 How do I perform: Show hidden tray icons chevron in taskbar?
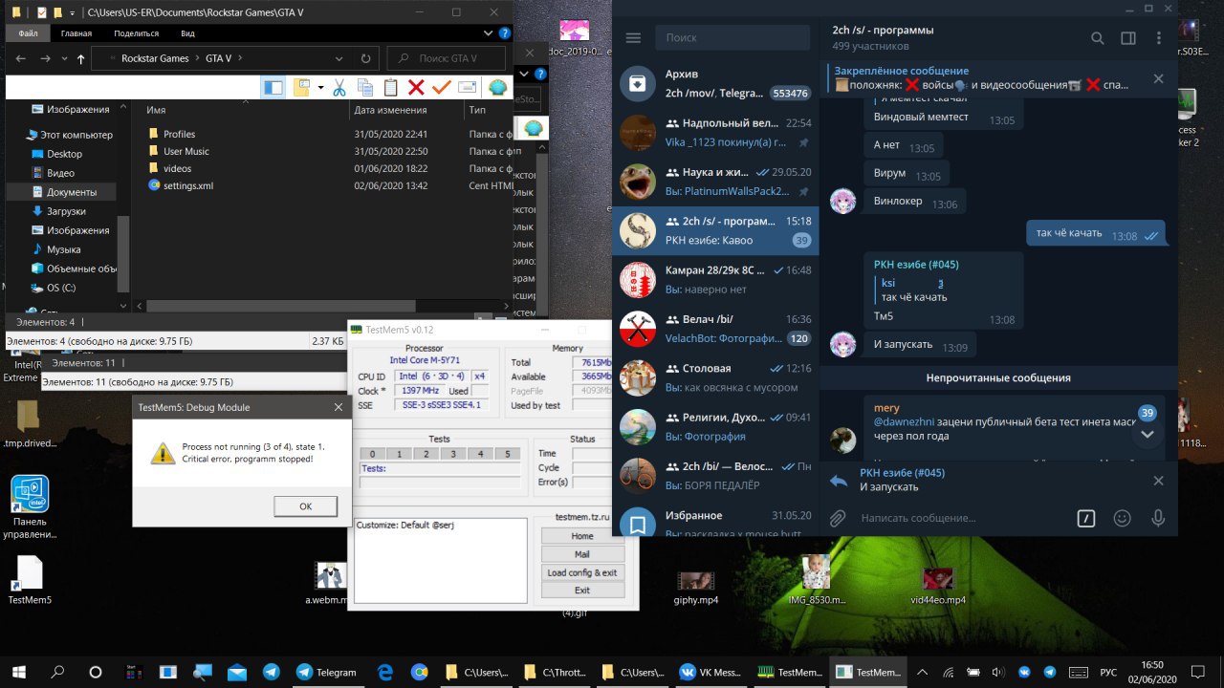[x=922, y=672]
